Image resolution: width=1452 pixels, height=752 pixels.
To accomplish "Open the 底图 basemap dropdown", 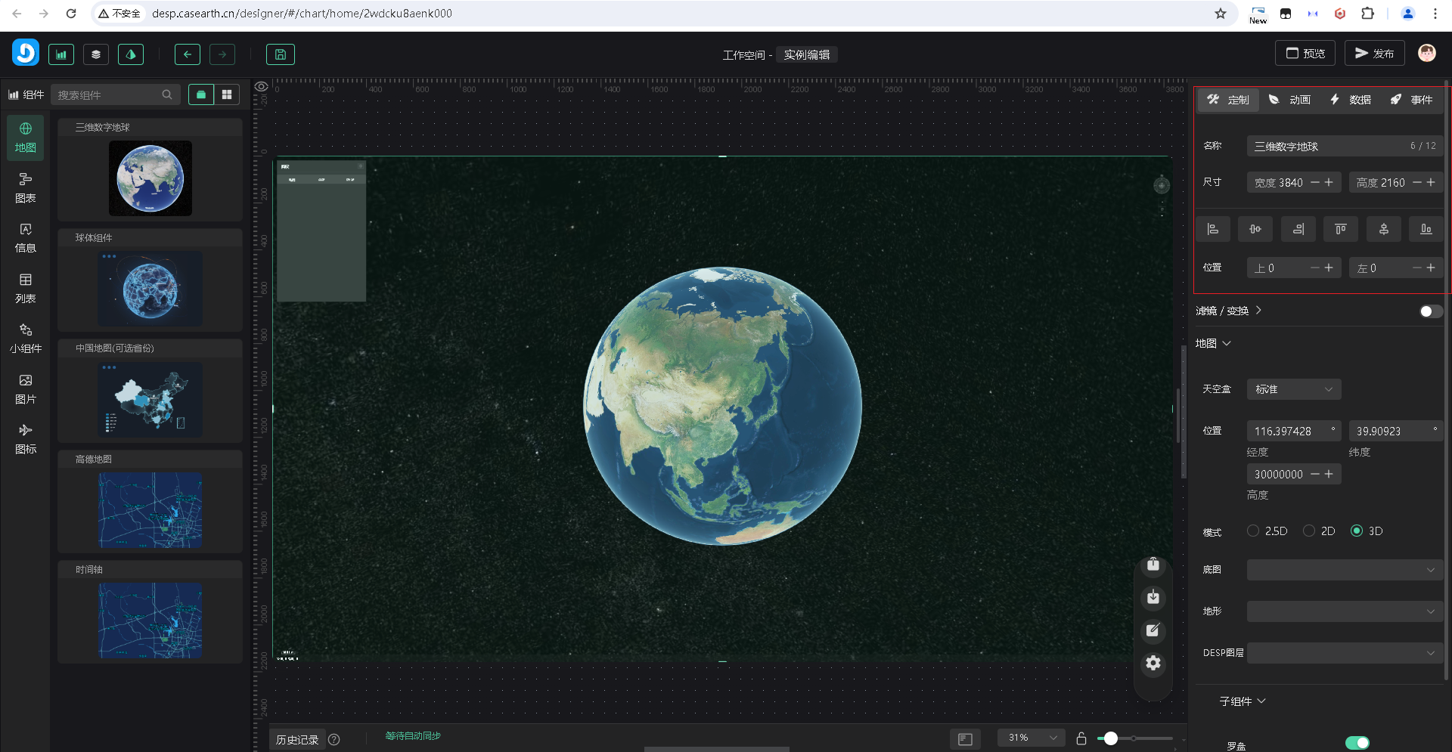I will click(x=1344, y=570).
